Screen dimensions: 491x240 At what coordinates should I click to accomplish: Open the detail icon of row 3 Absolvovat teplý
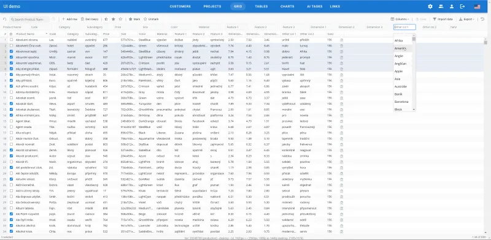pos(341,51)
